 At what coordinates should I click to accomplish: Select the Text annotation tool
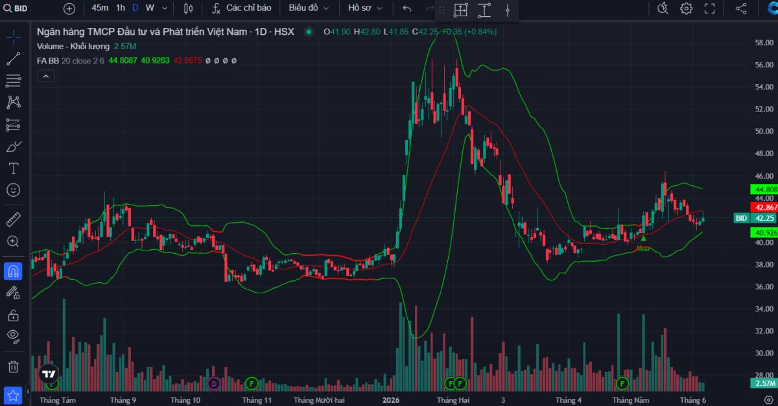click(13, 168)
